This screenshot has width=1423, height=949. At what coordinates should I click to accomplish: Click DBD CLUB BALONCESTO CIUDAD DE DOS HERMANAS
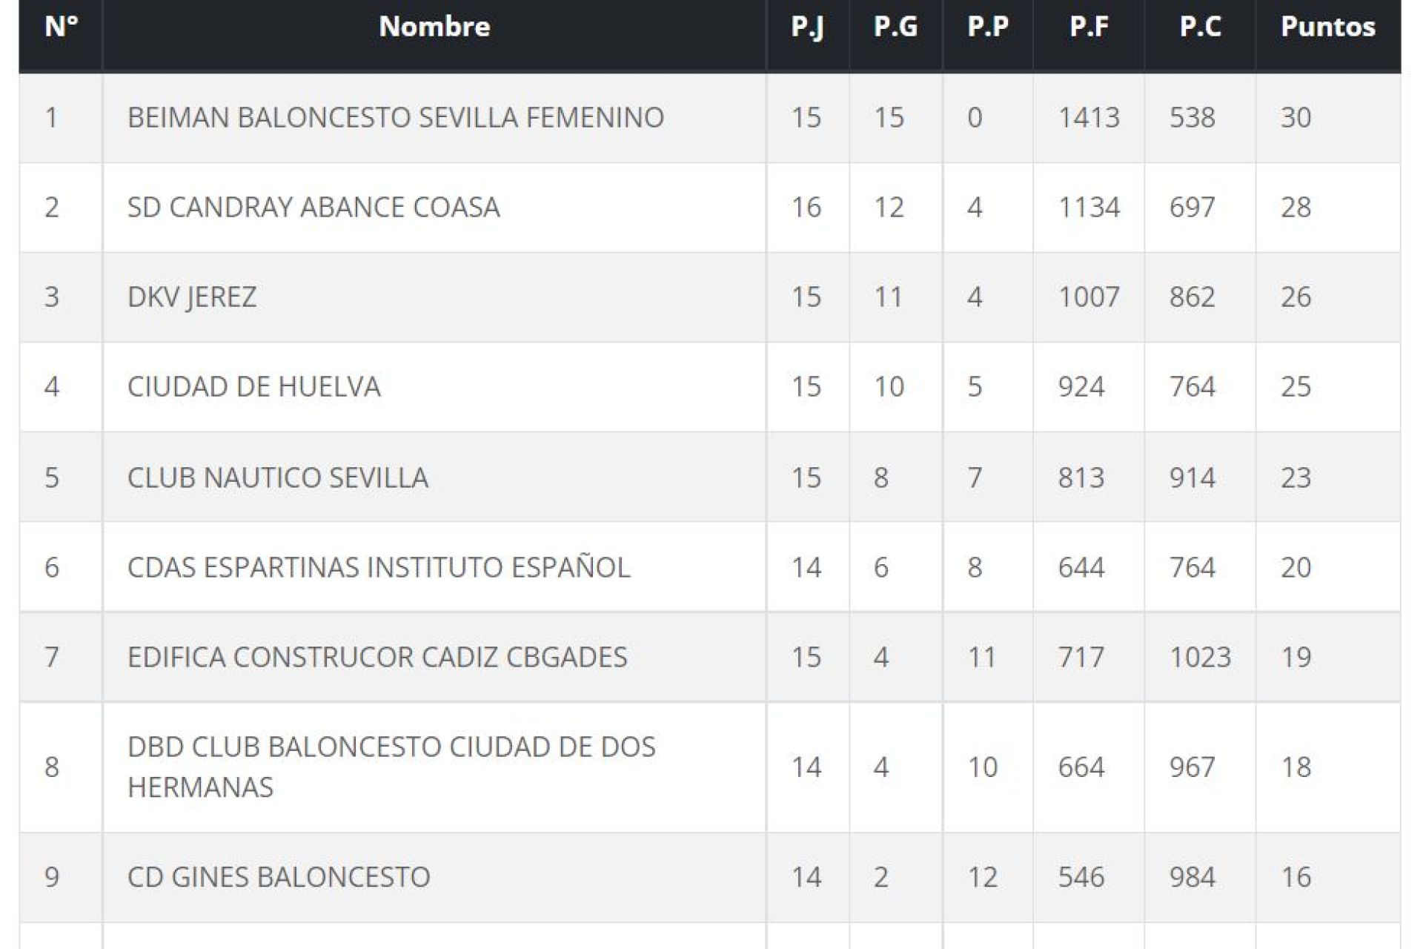point(391,767)
